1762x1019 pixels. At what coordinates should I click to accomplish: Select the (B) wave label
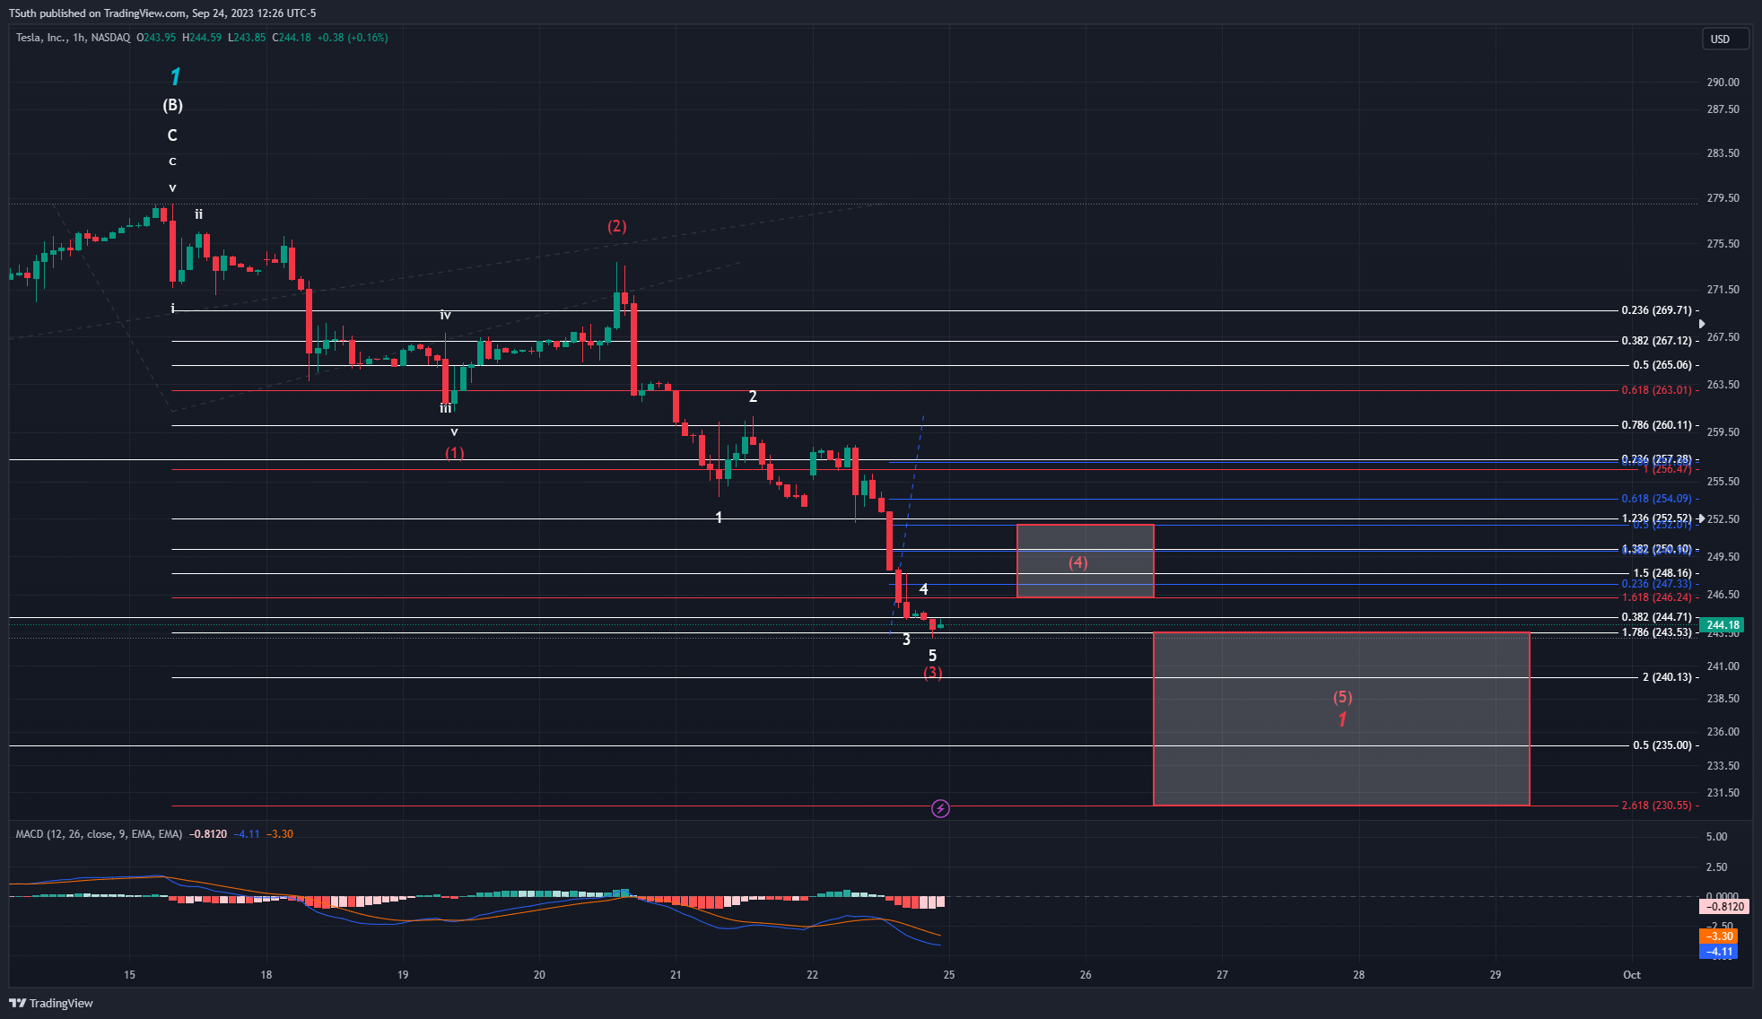point(172,105)
